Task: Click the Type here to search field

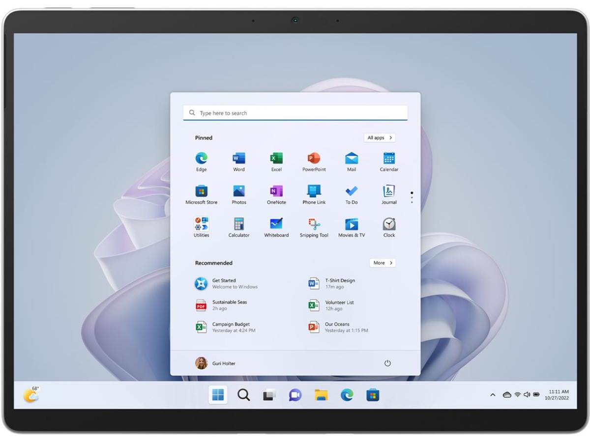Action: (x=295, y=113)
